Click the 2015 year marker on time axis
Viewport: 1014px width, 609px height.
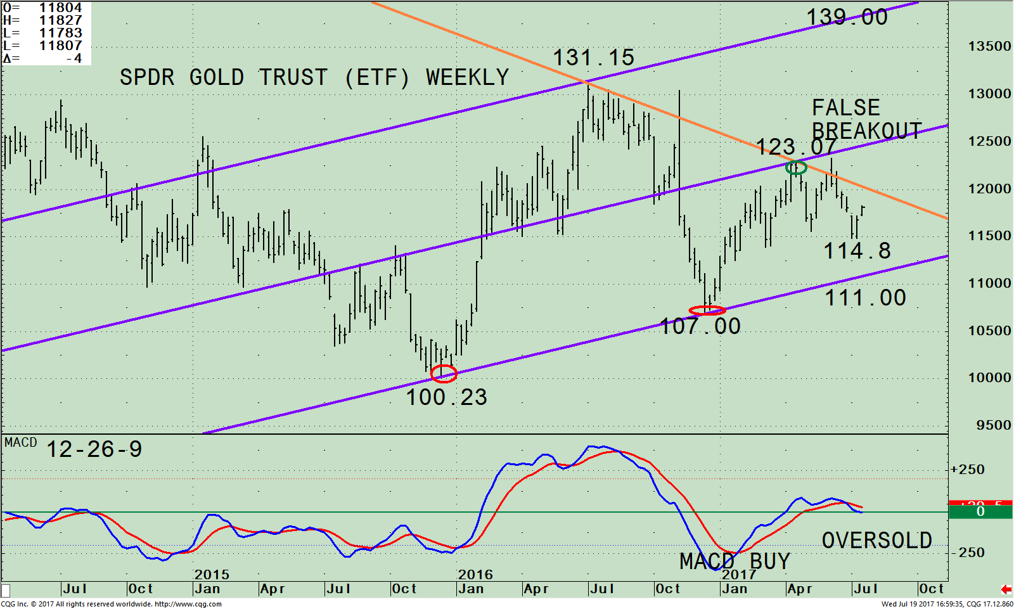212,575
